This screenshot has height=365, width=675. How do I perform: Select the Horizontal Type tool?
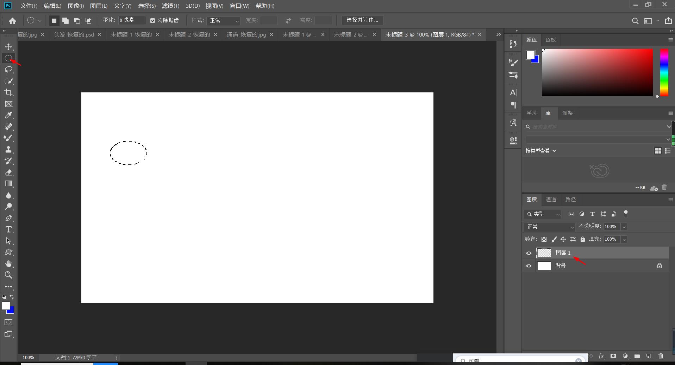[x=8, y=229]
